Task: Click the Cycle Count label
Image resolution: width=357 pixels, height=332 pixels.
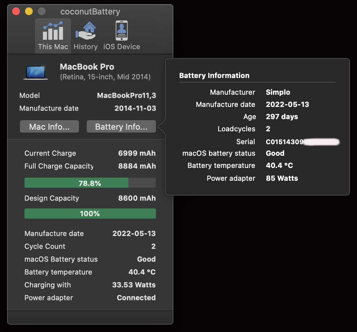Action: coord(45,246)
